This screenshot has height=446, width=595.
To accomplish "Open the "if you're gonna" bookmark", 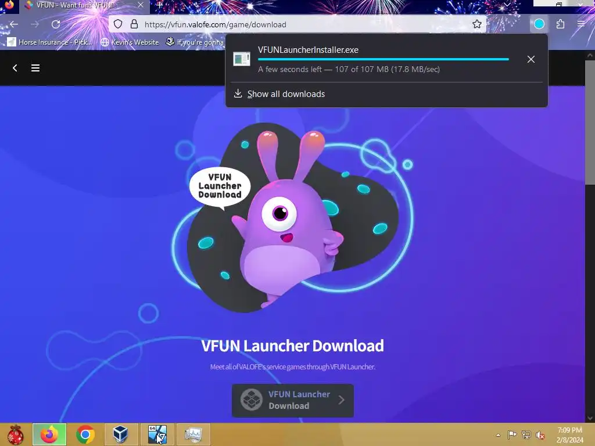I will (x=195, y=42).
